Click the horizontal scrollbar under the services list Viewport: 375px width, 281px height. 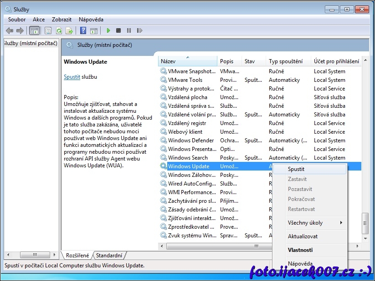pos(214,246)
